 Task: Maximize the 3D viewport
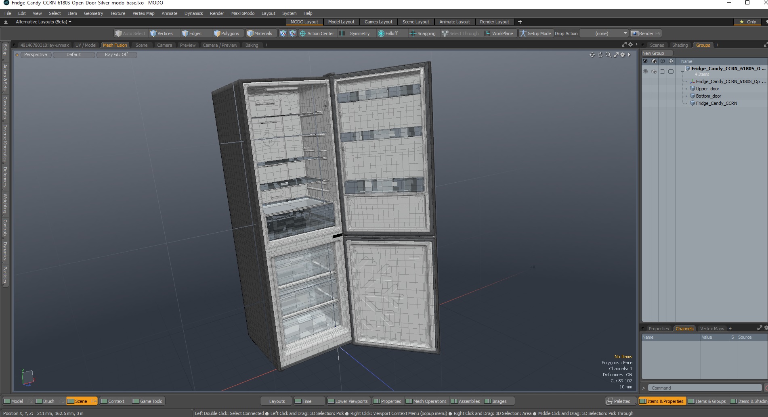click(616, 55)
